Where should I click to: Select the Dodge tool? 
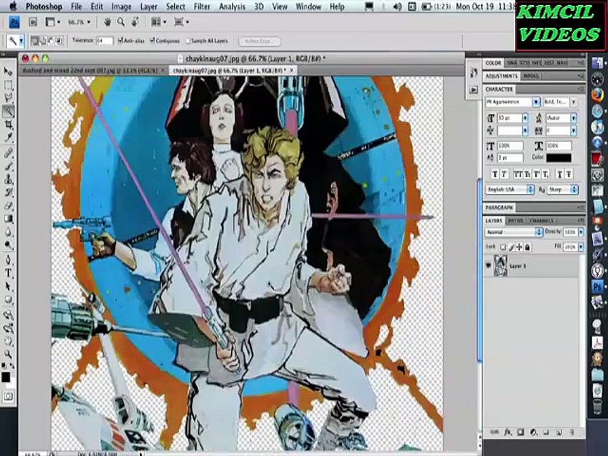click(x=8, y=245)
